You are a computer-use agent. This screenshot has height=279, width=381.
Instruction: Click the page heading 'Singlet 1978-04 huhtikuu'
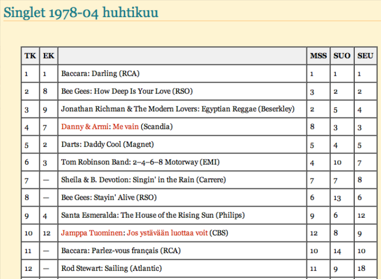pyautogui.click(x=81, y=13)
